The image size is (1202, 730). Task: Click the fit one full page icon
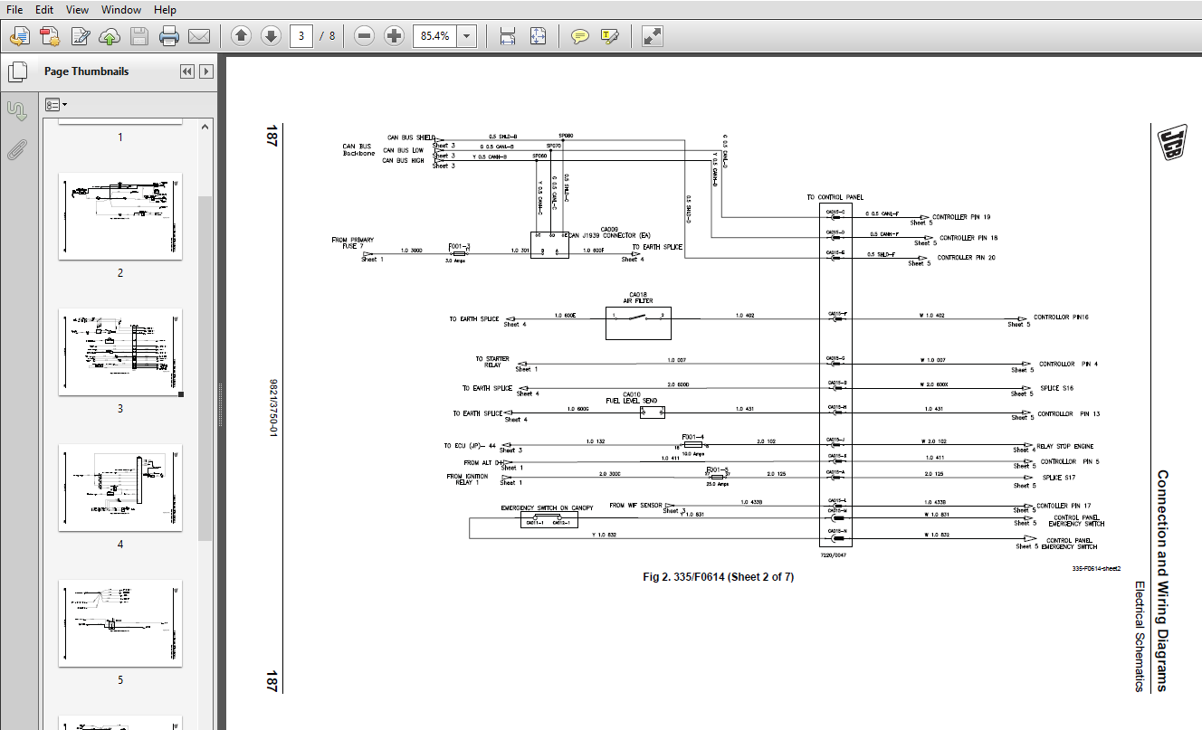[538, 36]
